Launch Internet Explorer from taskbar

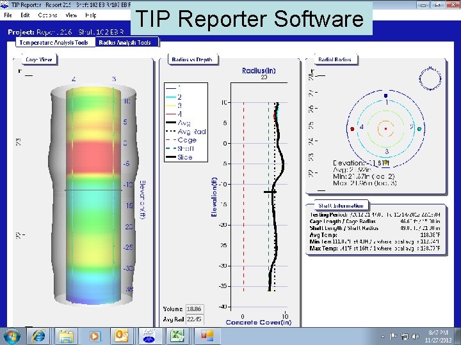click(39, 336)
